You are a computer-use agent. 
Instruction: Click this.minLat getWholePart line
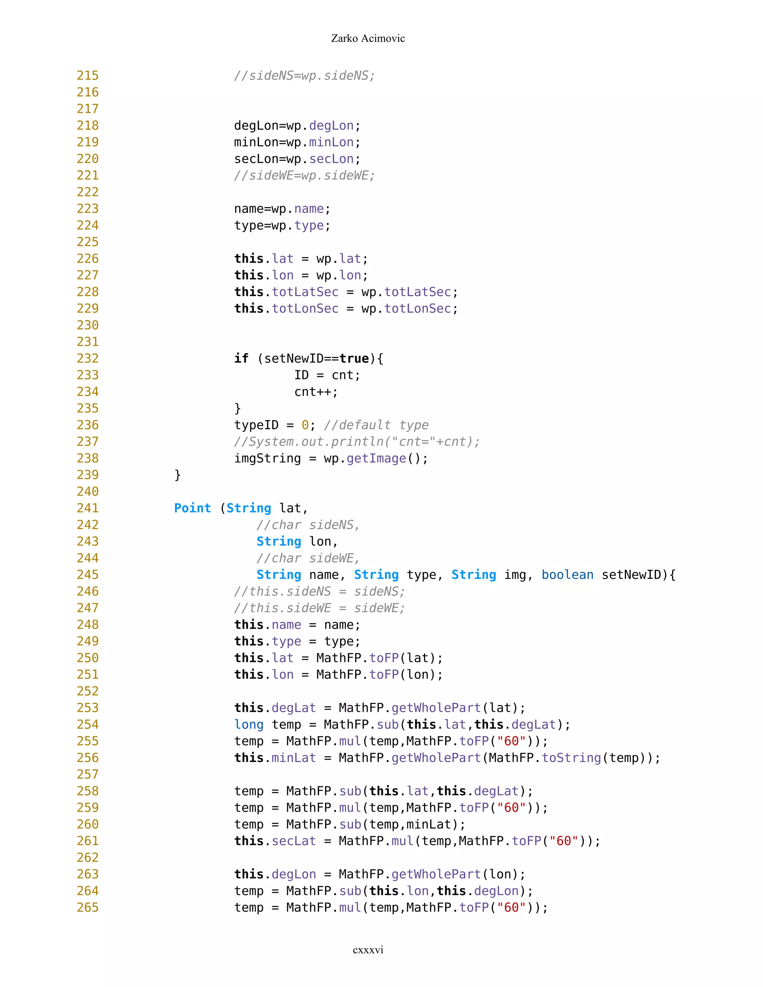coord(447,758)
